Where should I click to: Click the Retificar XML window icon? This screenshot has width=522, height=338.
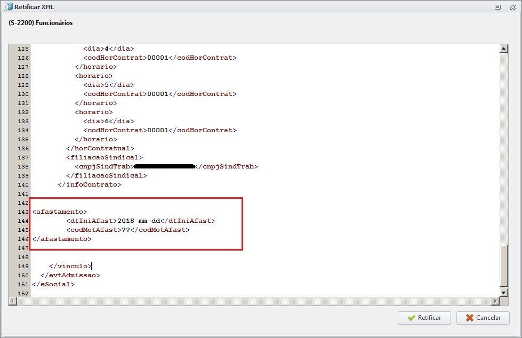9,6
